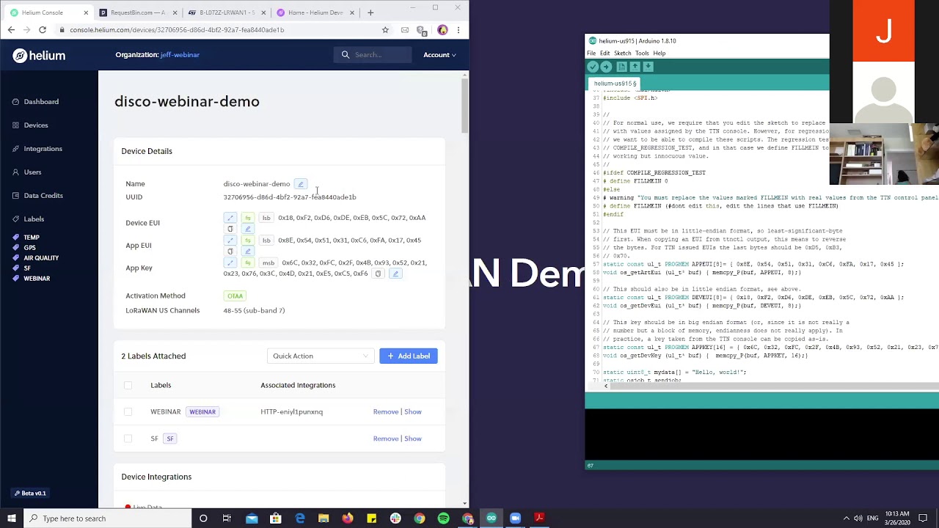Open Chrome's three-dot menu
The width and height of the screenshot is (939, 528).
(458, 30)
